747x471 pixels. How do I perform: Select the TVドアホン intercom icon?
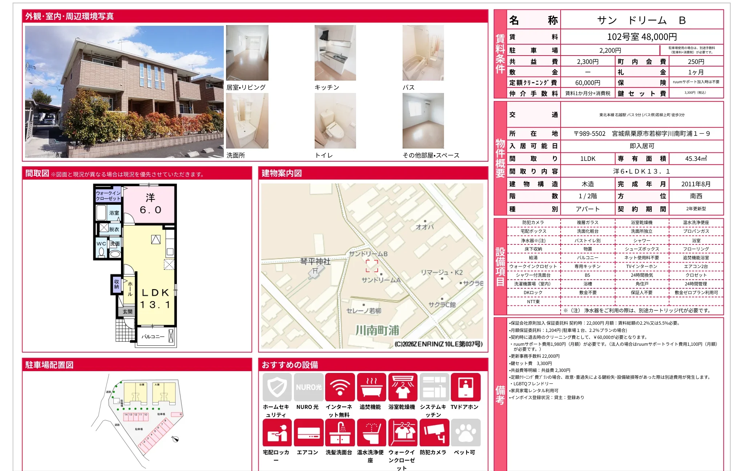[x=466, y=387]
